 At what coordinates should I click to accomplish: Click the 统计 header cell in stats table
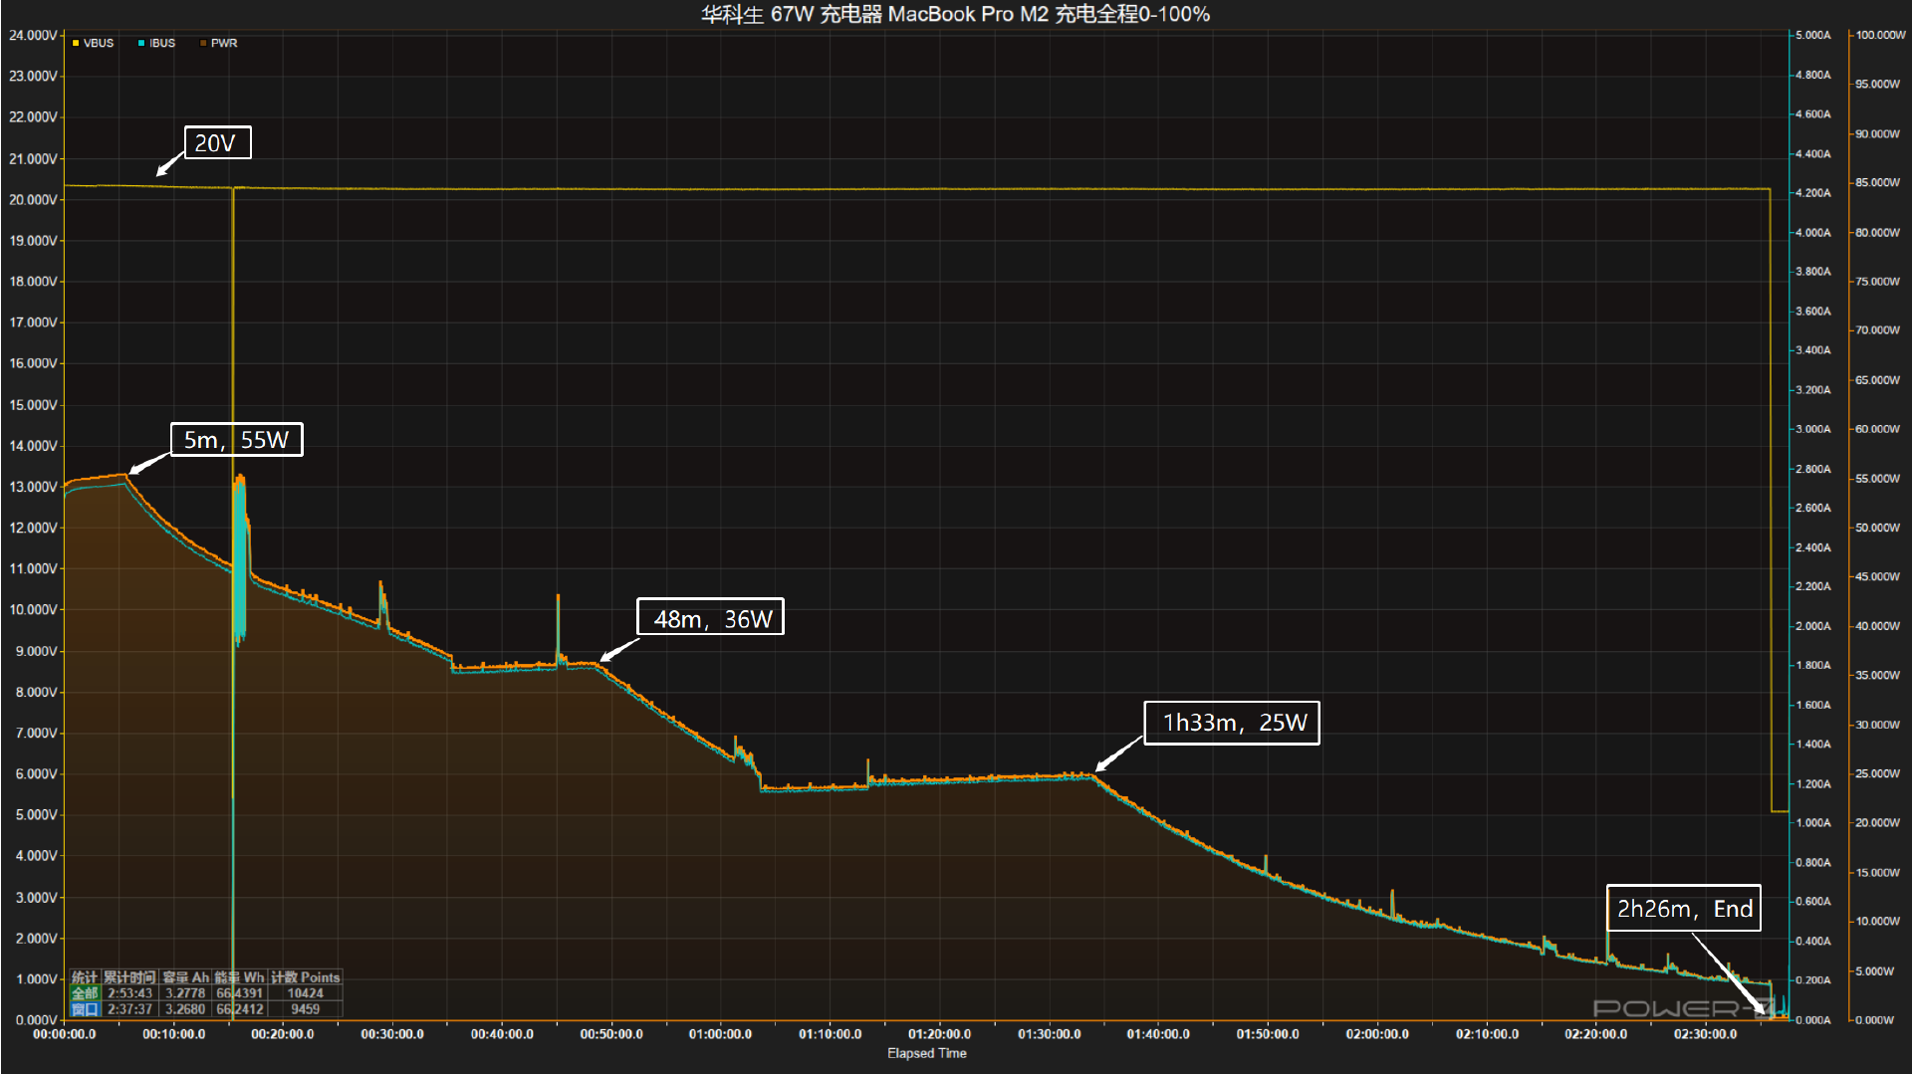tap(85, 977)
